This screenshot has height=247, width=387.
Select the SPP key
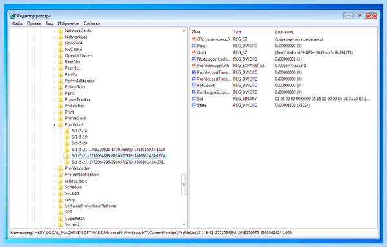click(x=68, y=212)
